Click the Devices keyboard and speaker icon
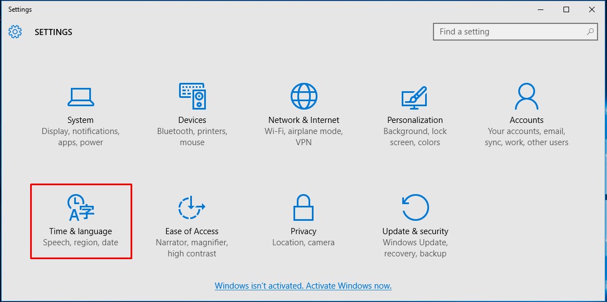This screenshot has width=607, height=302. click(x=192, y=96)
